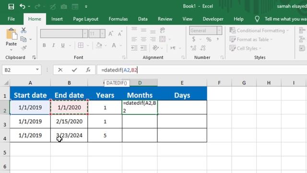Screen dimensions: 307x173
Task: Click the Tell me what you want lightbulb
Action: 257,19
